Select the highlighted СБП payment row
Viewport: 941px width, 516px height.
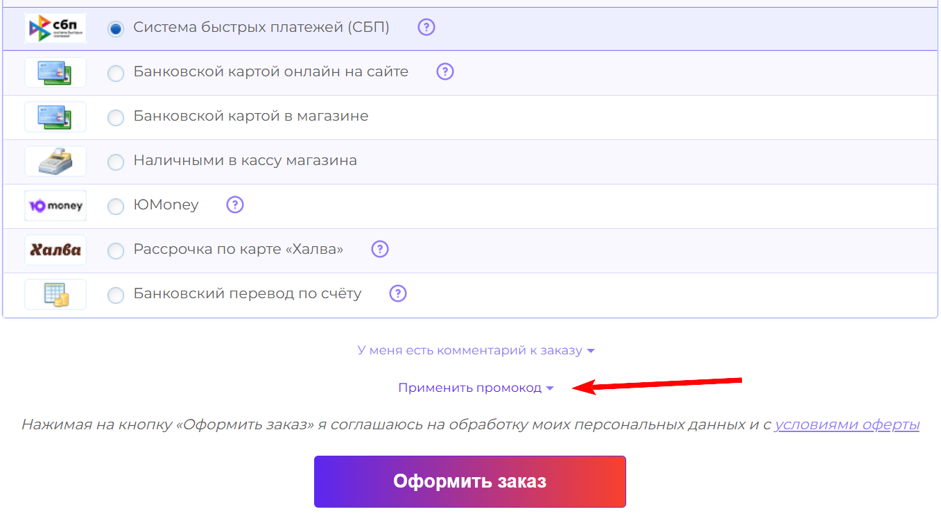pyautogui.click(x=116, y=28)
